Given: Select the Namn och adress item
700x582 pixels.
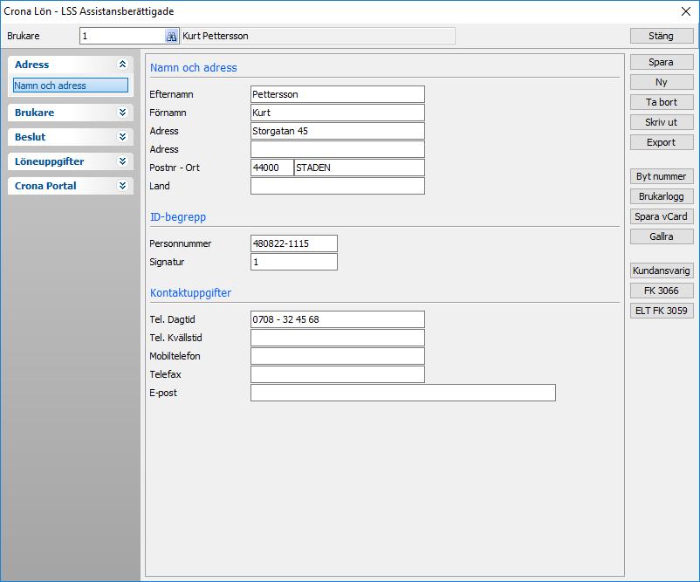Looking at the screenshot, I should 71,86.
